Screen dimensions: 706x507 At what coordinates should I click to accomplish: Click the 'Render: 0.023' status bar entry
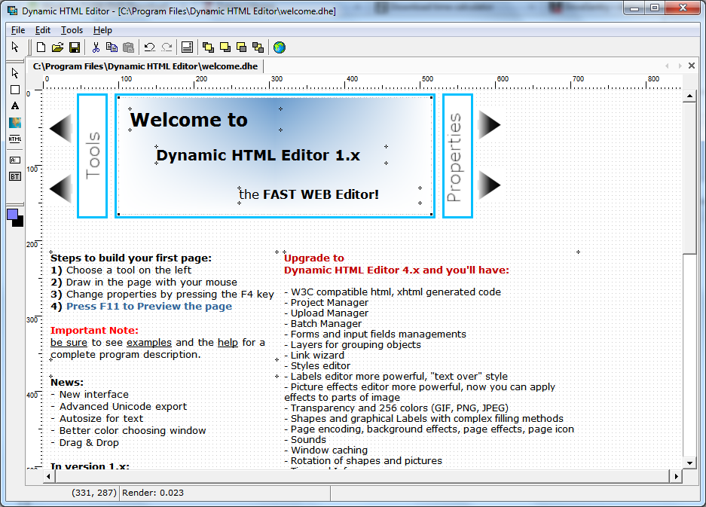pyautogui.click(x=153, y=493)
